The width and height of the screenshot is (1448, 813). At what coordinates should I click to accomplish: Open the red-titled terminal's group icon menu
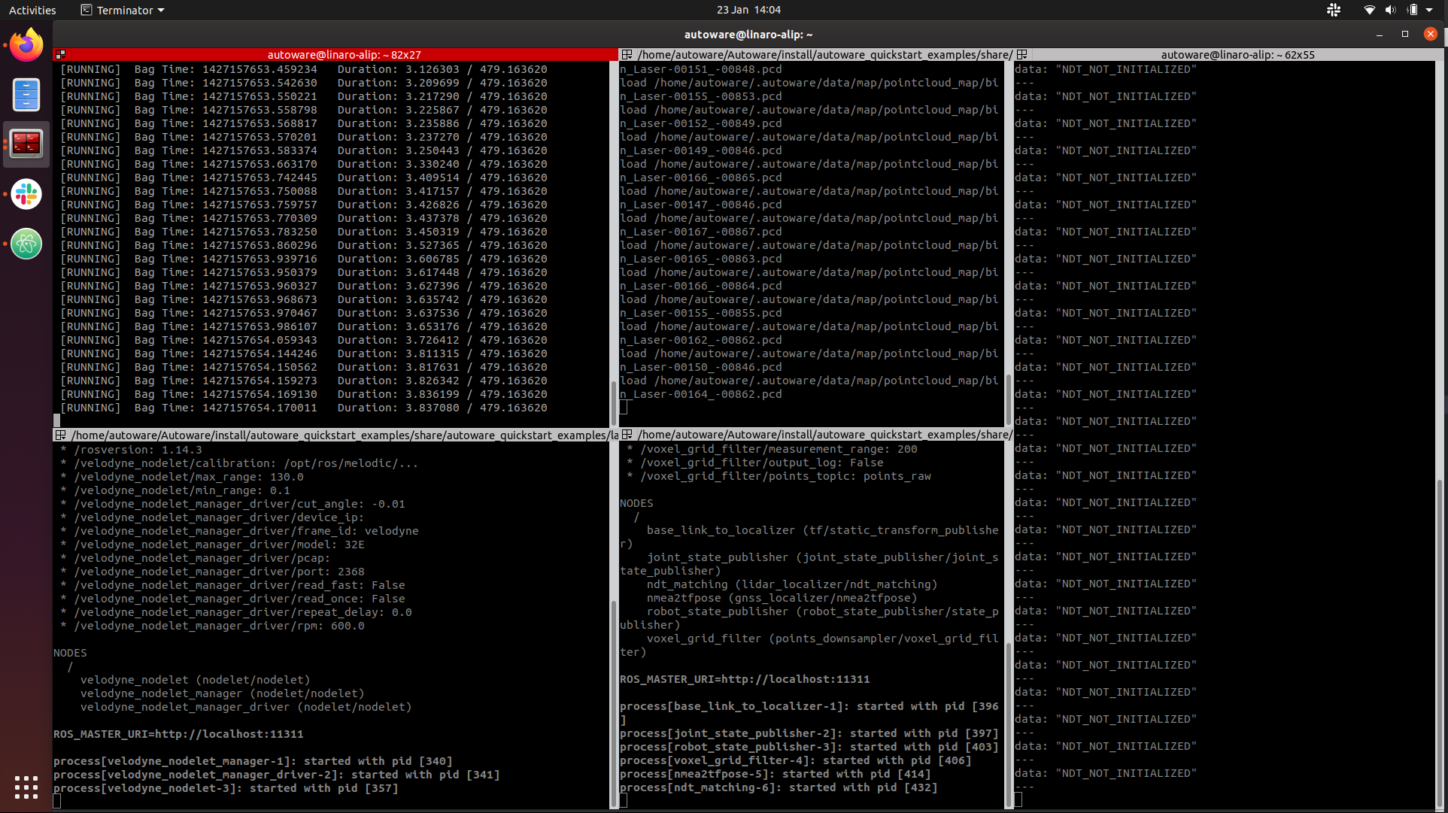coord(60,55)
